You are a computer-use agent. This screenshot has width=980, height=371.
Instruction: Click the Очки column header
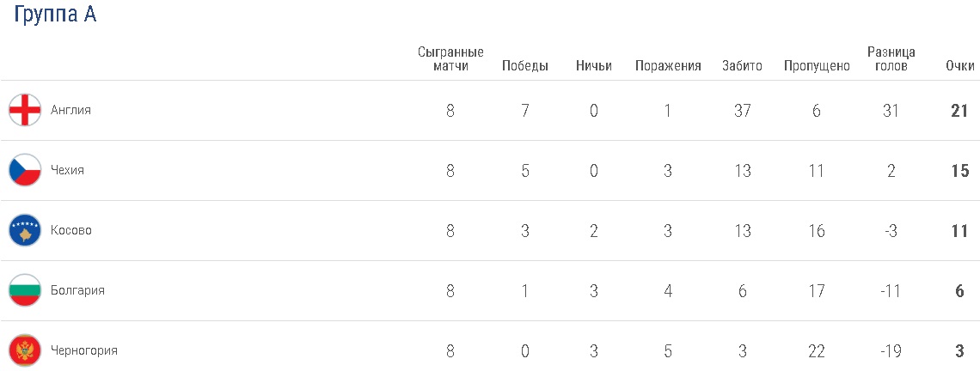pyautogui.click(x=959, y=66)
